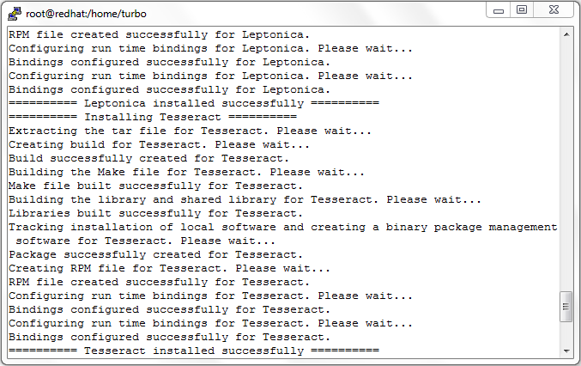Click 'RPM file created successfully for Leptonica' line
Image resolution: width=581 pixels, height=366 pixels.
point(159,34)
